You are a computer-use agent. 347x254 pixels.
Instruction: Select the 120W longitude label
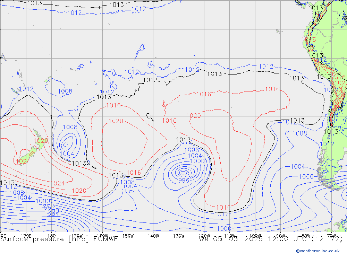(204, 236)
